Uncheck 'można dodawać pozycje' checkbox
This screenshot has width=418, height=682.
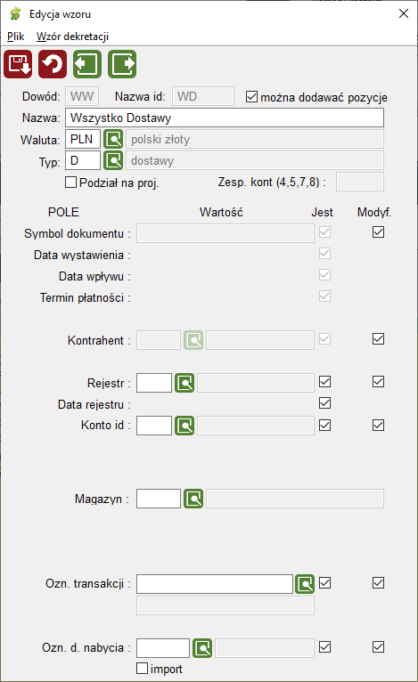[x=251, y=96]
